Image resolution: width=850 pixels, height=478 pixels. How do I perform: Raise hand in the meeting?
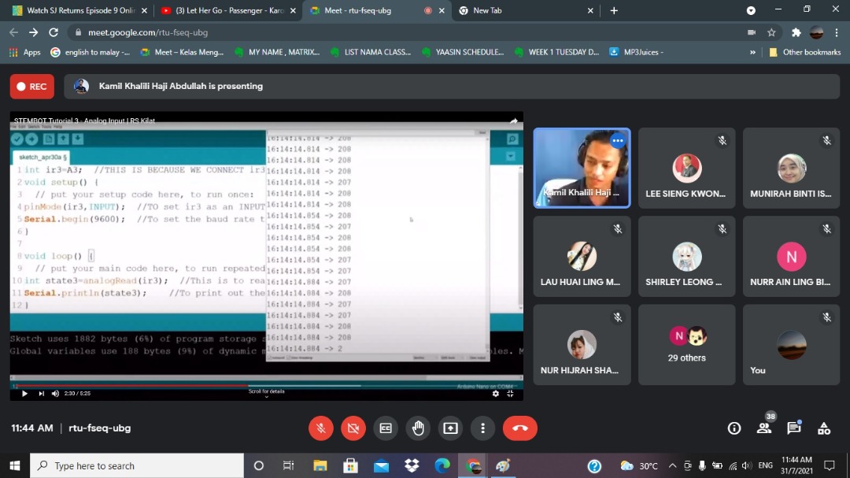418,428
